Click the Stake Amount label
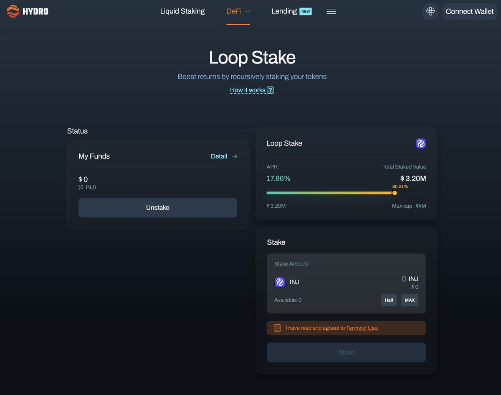The image size is (501, 395). [291, 264]
